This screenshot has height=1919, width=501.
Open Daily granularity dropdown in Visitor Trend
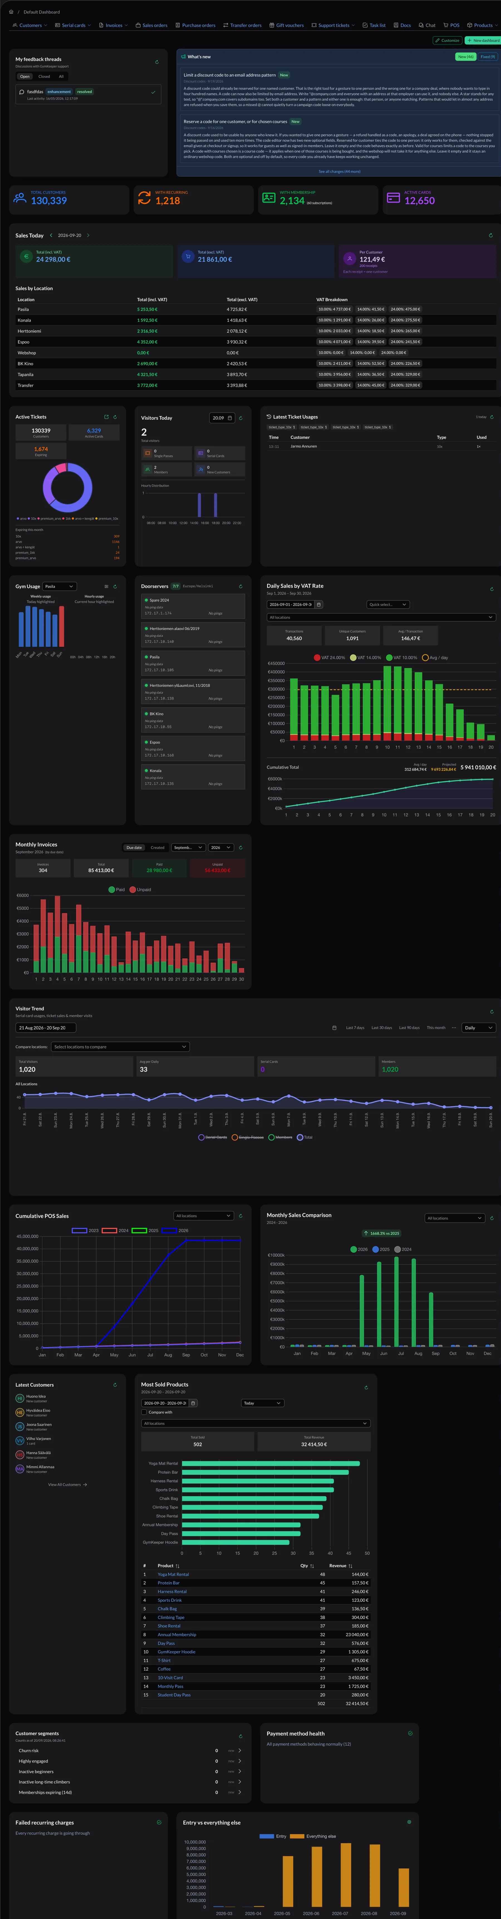(x=479, y=1028)
